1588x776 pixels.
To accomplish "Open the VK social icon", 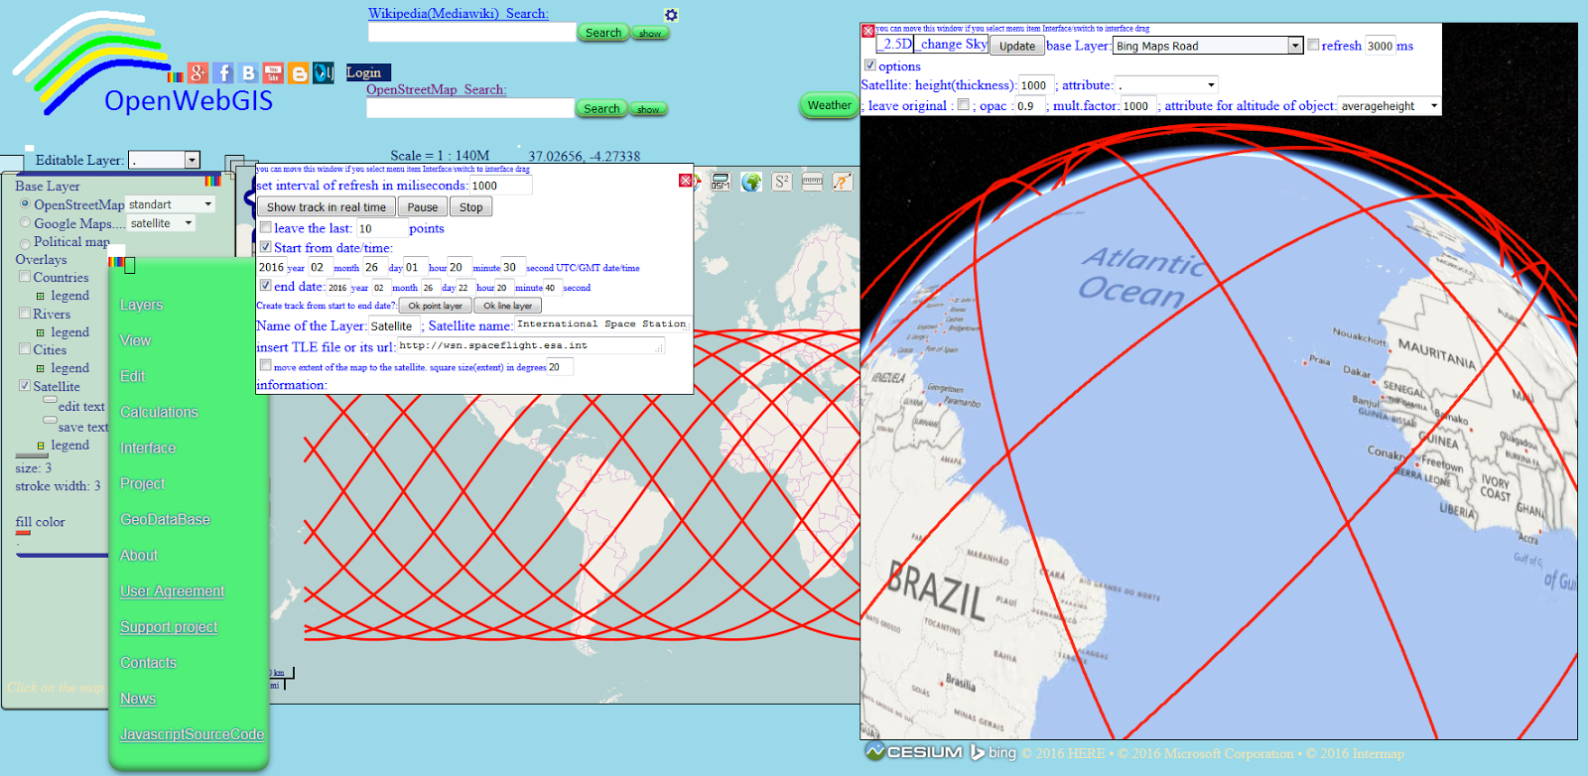I will [248, 72].
